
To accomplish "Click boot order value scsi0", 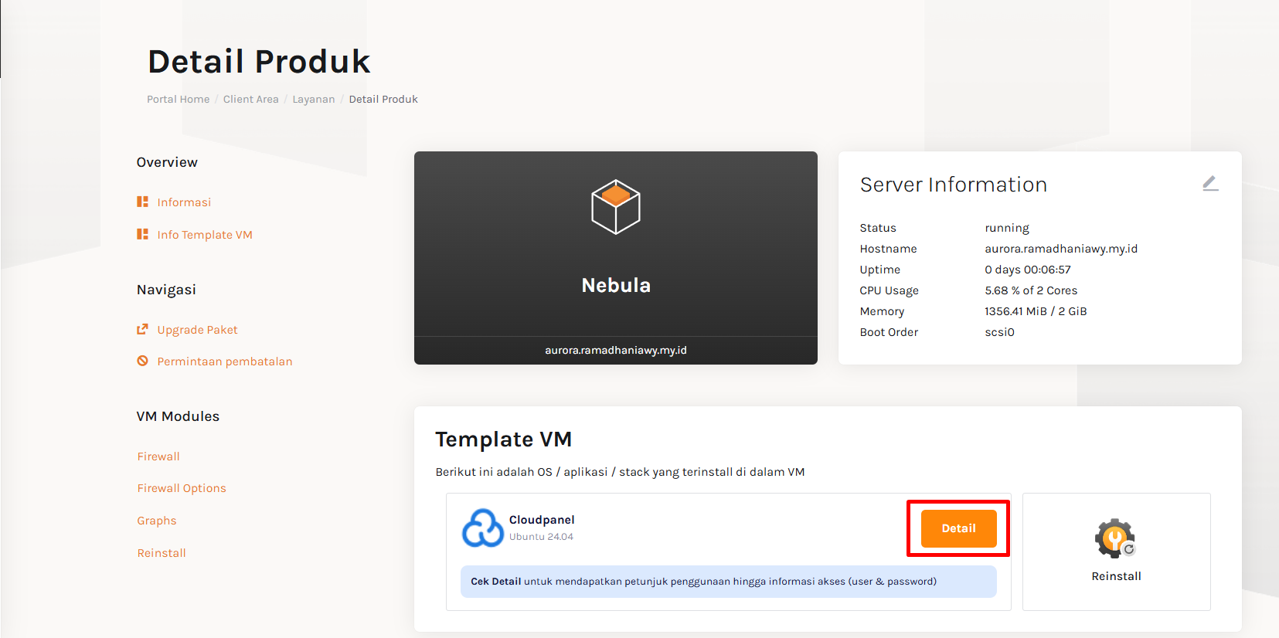I will click(x=999, y=332).
